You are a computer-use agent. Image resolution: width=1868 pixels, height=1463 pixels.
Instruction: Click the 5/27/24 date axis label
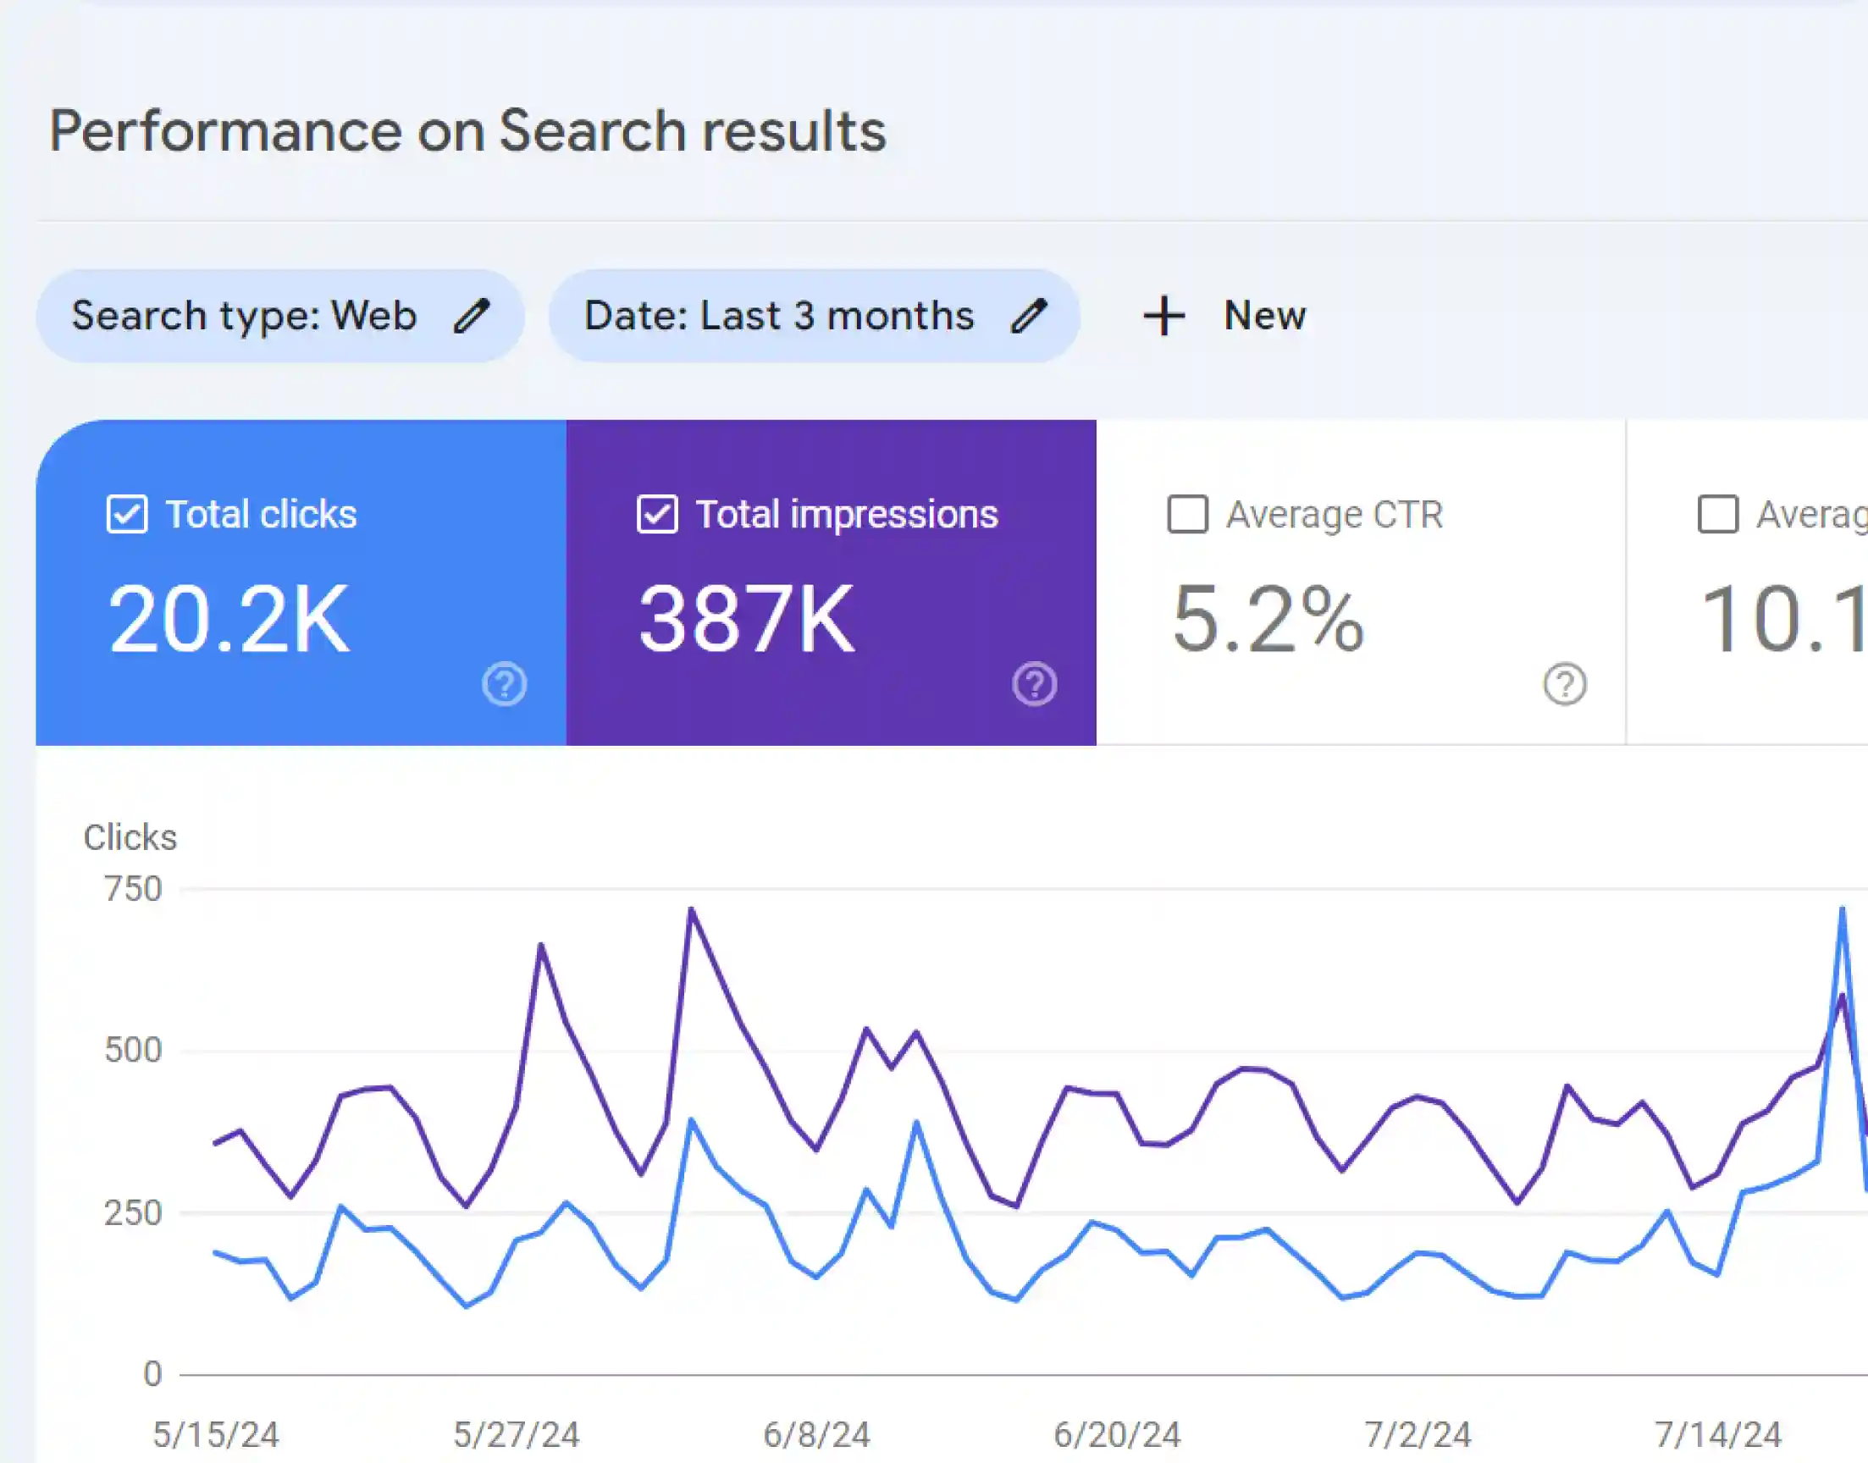click(x=517, y=1435)
